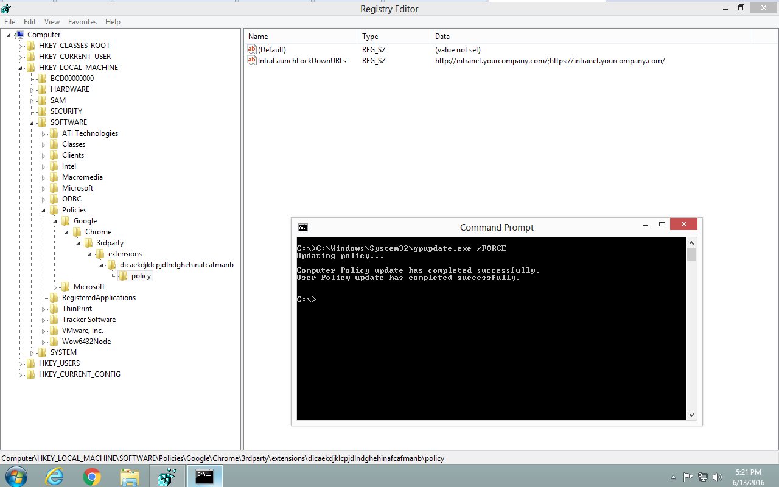Open the File menu
779x487 pixels.
tap(9, 22)
